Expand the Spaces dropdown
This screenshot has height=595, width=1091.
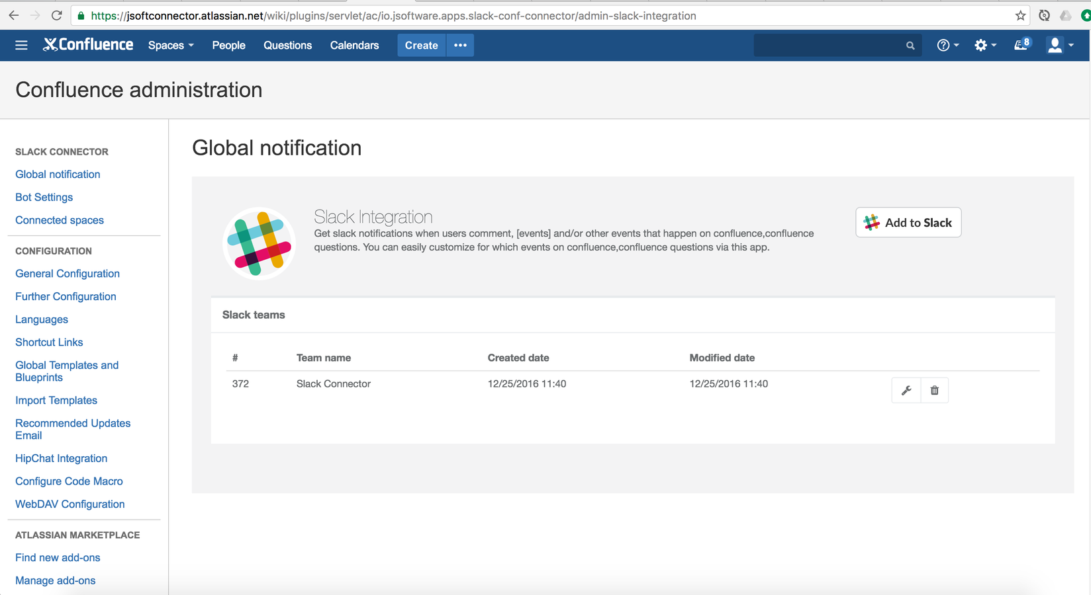click(171, 45)
